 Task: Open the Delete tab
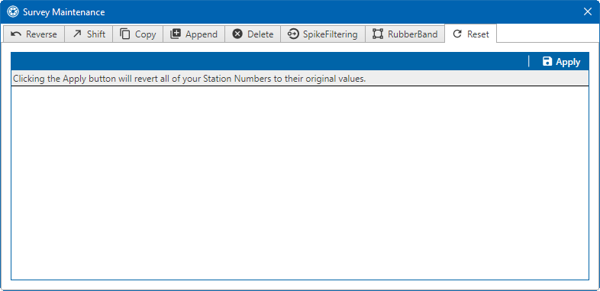coord(253,34)
